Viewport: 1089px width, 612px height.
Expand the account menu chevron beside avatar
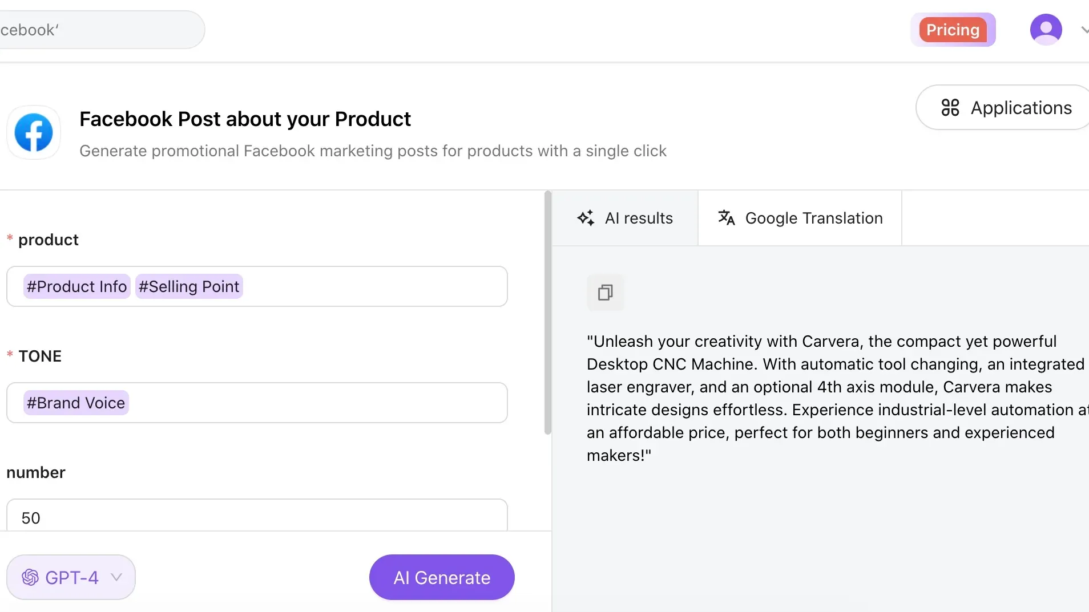1083,30
